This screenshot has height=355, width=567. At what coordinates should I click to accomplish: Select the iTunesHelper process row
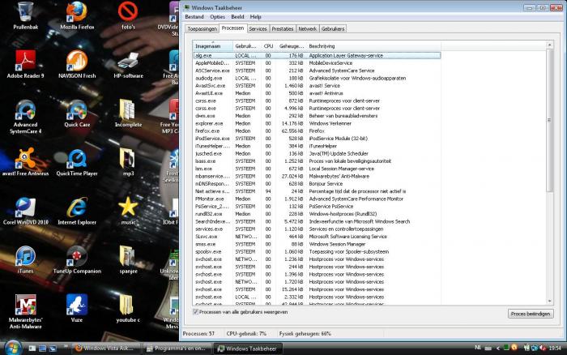coord(317,146)
